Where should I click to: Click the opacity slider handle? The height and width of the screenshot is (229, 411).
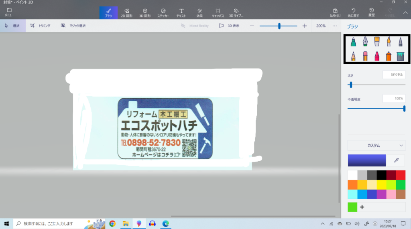pyautogui.click(x=404, y=108)
